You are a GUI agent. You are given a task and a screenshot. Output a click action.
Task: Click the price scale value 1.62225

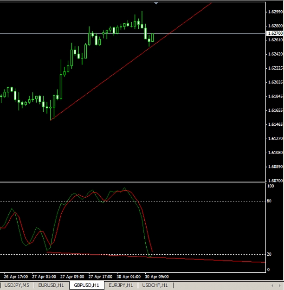tap(275, 68)
